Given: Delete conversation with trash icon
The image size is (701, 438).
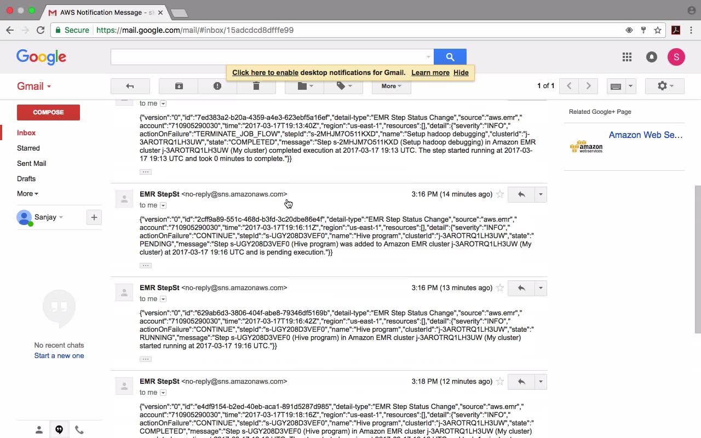Looking at the screenshot, I should click(256, 86).
